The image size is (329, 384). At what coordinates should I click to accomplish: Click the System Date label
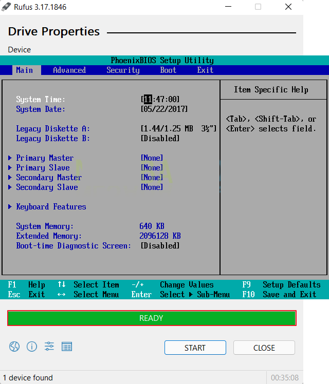pyautogui.click(x=41, y=109)
